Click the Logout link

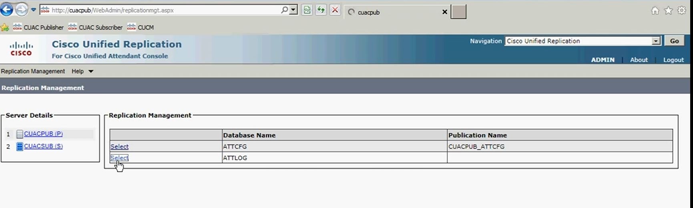673,60
